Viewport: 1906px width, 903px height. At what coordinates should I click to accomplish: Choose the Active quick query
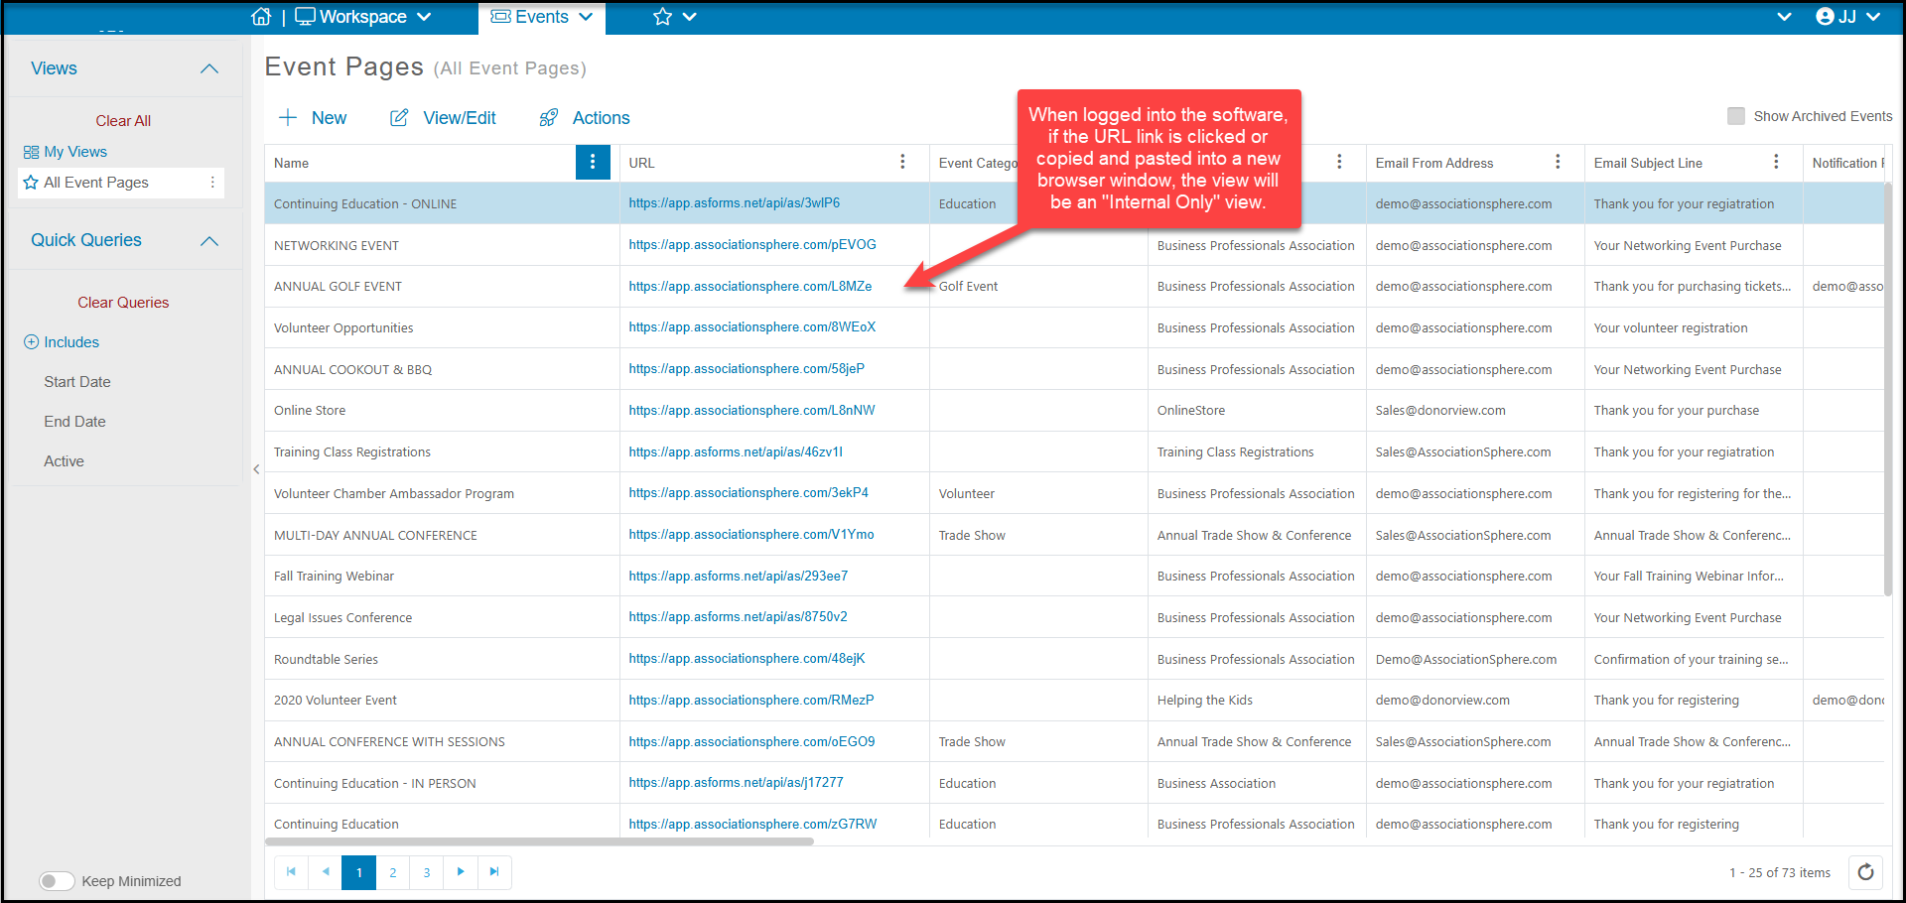point(64,461)
